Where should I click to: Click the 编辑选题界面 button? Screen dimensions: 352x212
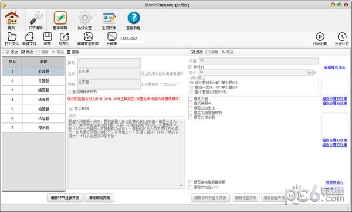pyautogui.click(x=246, y=198)
